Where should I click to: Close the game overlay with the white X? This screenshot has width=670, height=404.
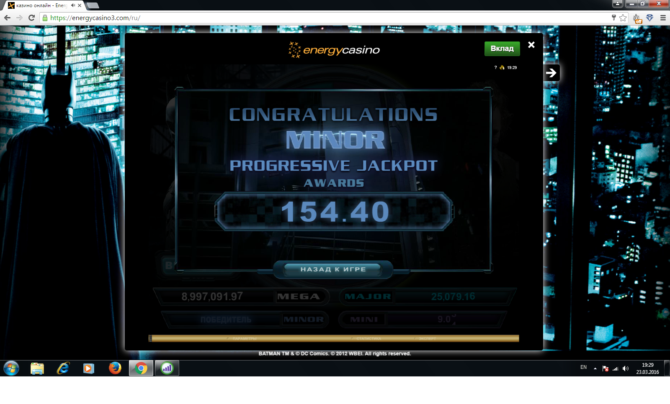coord(531,45)
